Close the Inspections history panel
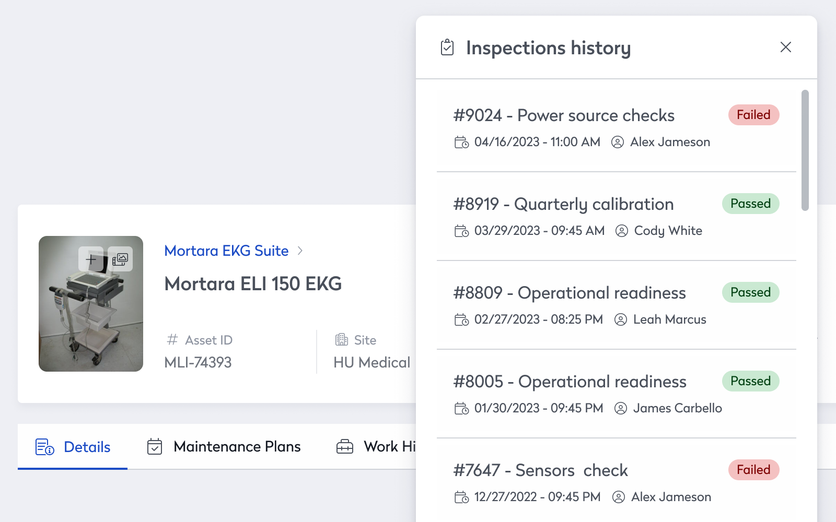The height and width of the screenshot is (522, 836). [785, 47]
